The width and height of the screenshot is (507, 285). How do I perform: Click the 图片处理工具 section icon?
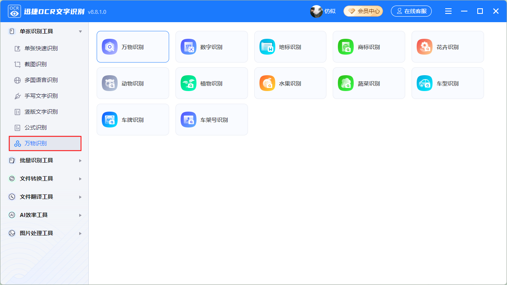pos(12,233)
